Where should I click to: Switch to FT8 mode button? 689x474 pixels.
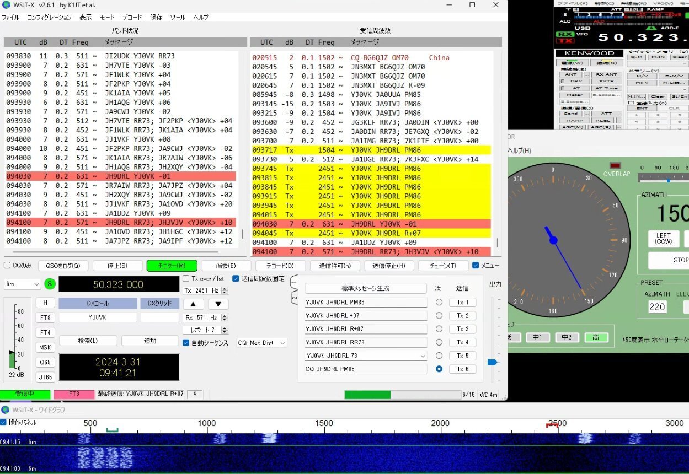45,317
